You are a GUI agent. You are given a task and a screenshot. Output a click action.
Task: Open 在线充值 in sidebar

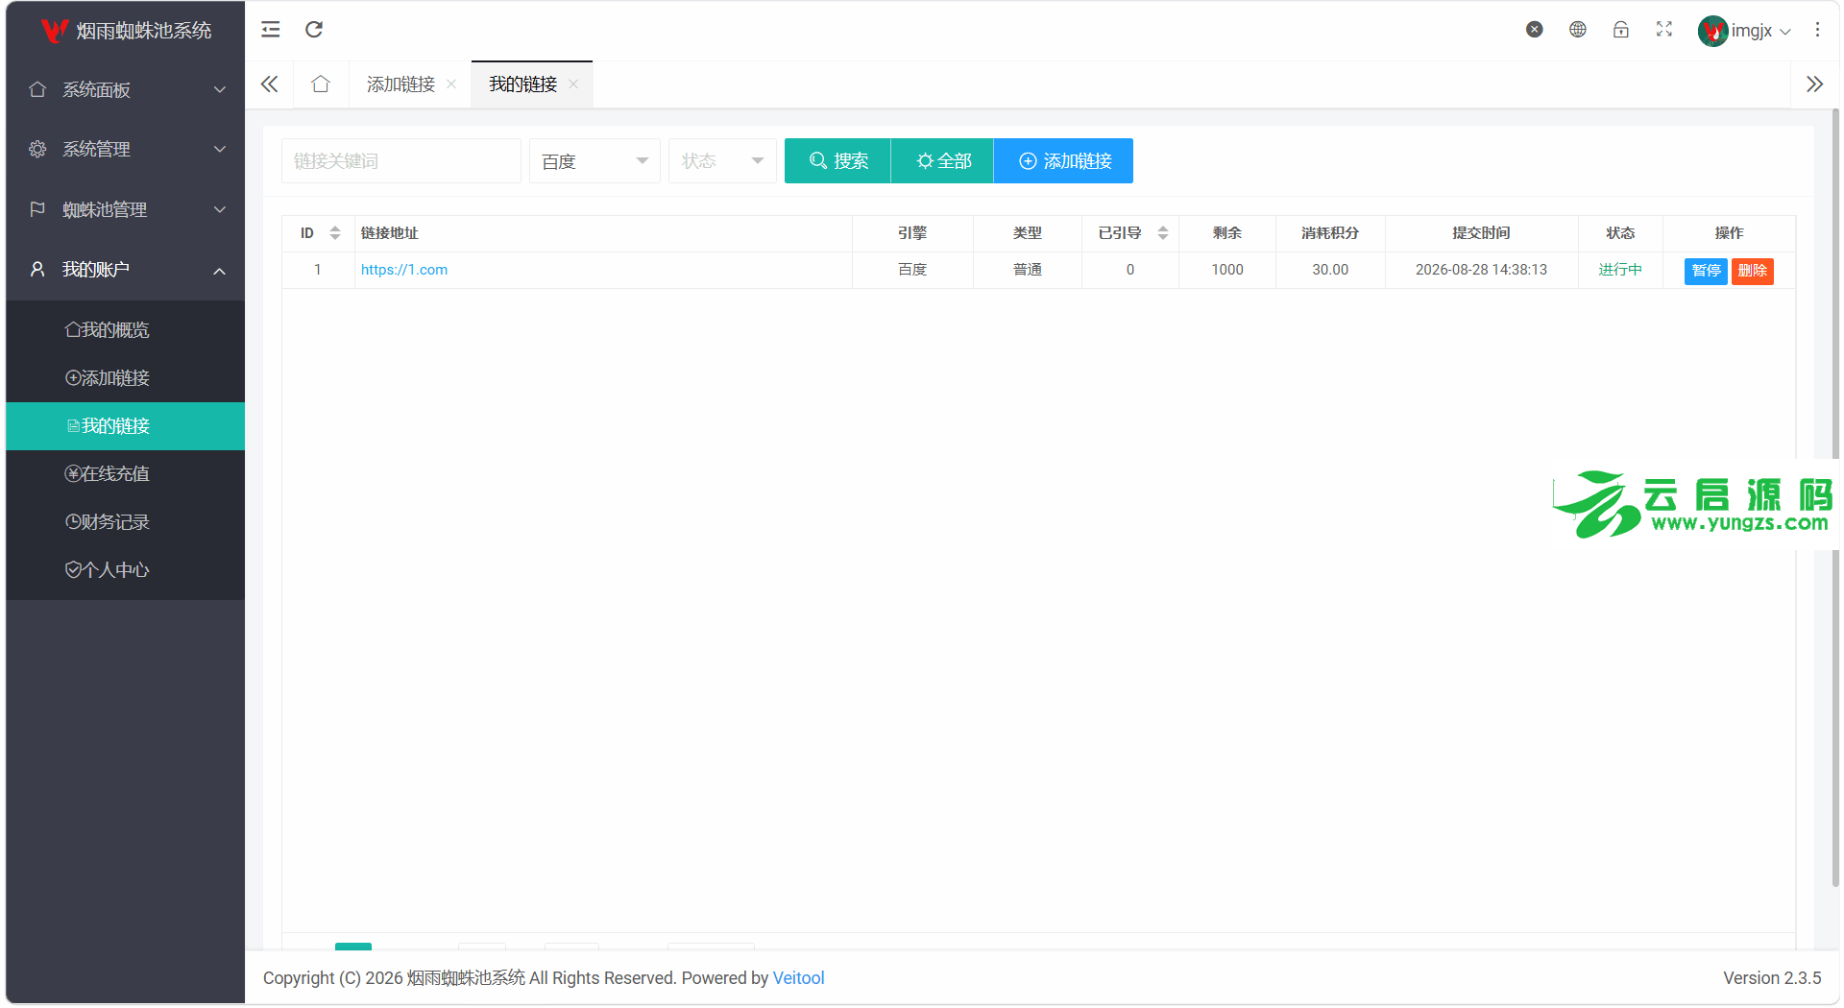tap(126, 474)
